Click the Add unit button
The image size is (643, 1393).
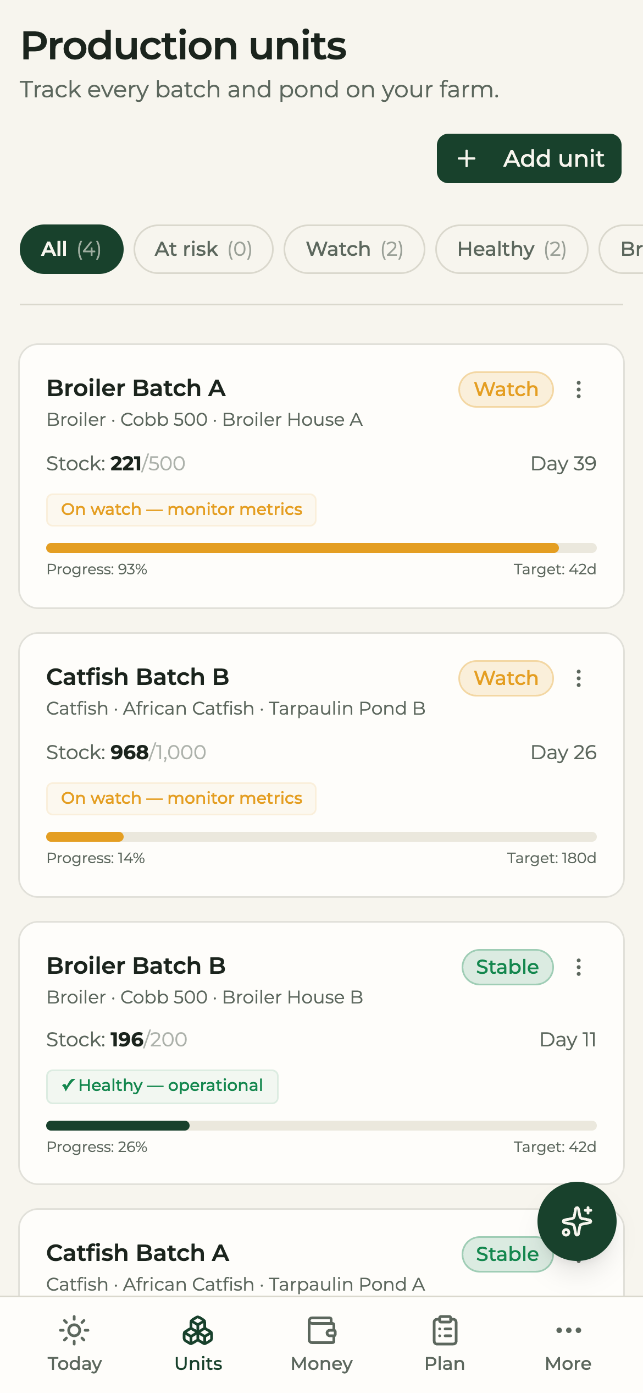point(529,158)
